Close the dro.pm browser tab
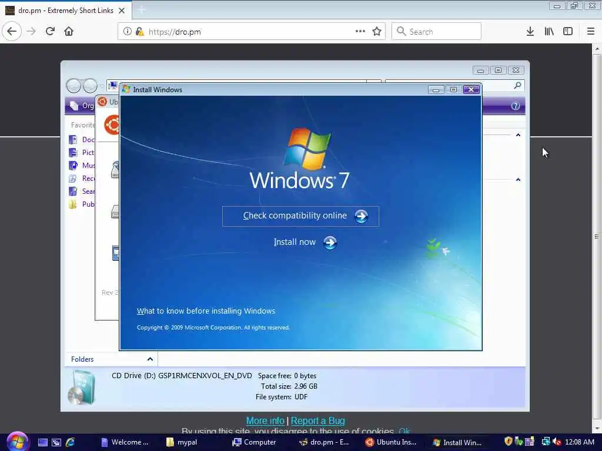The image size is (602, 451). click(x=122, y=11)
